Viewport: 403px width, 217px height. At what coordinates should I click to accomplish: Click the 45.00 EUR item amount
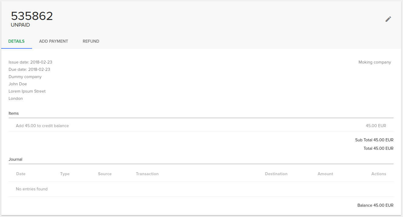tap(375, 126)
